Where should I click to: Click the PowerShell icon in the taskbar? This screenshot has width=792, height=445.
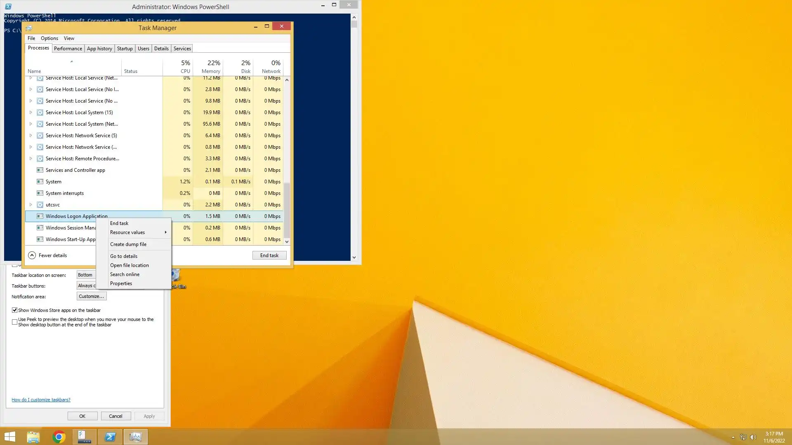pyautogui.click(x=110, y=437)
